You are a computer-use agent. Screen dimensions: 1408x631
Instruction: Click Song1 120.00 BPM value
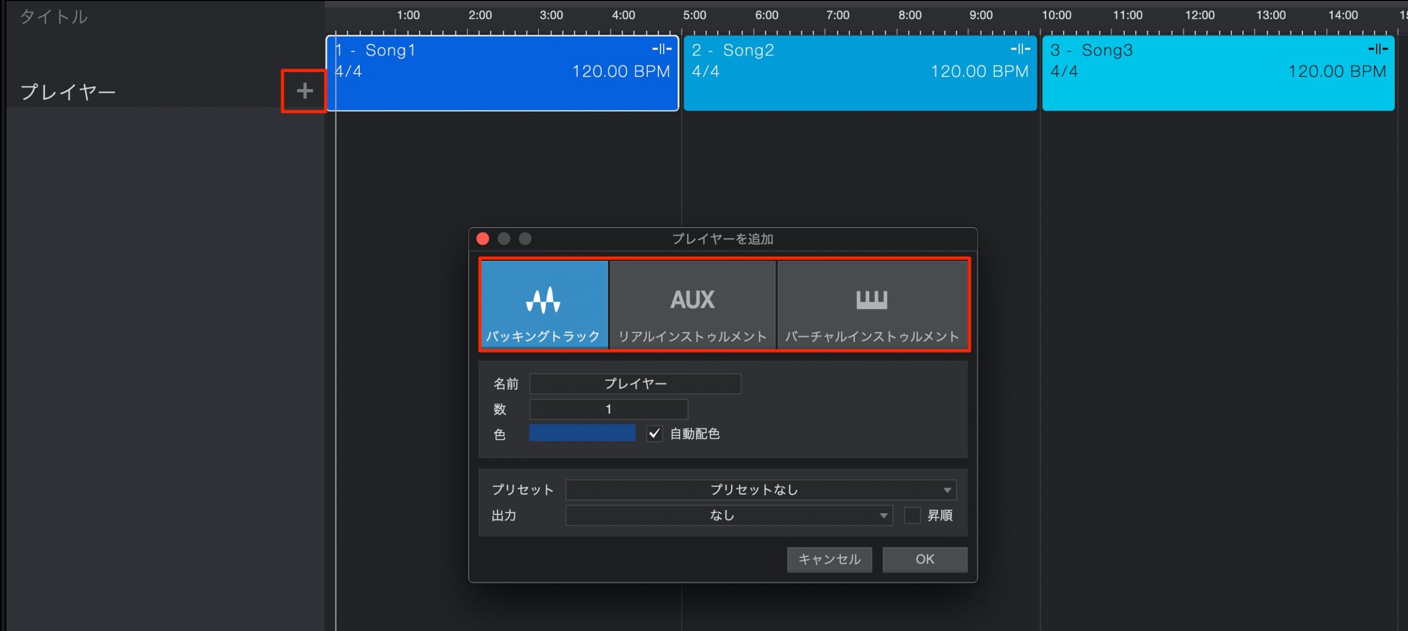(621, 71)
